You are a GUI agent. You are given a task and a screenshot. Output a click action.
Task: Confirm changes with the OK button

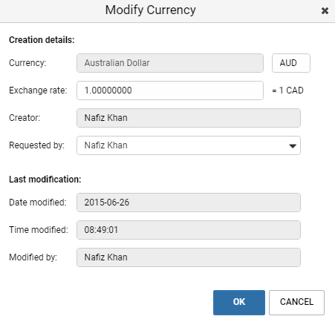click(x=239, y=303)
